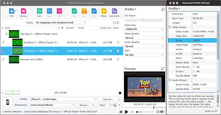Open the Split dropdown
The height and width of the screenshot is (115, 221).
[144, 55]
